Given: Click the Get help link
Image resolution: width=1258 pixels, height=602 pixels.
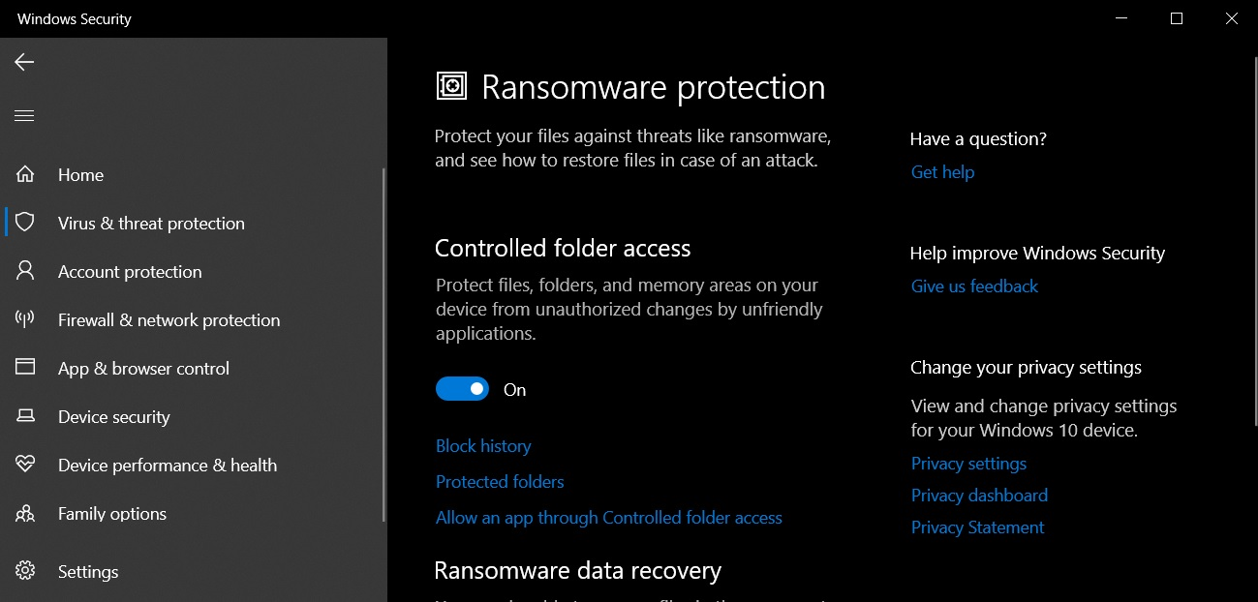Looking at the screenshot, I should (x=942, y=172).
